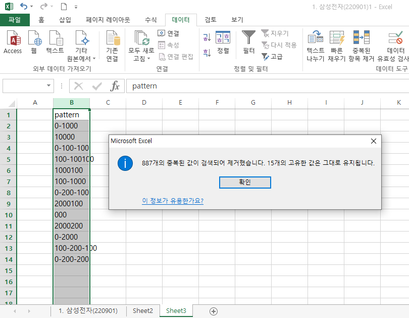The image size is (409, 318).
Task: Click the new document icon
Action: (64, 7)
